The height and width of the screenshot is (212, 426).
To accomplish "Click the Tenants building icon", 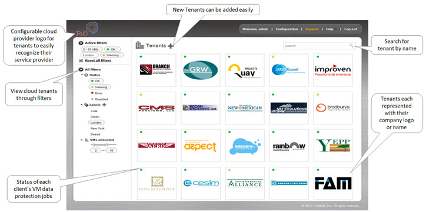I will click(x=140, y=45).
